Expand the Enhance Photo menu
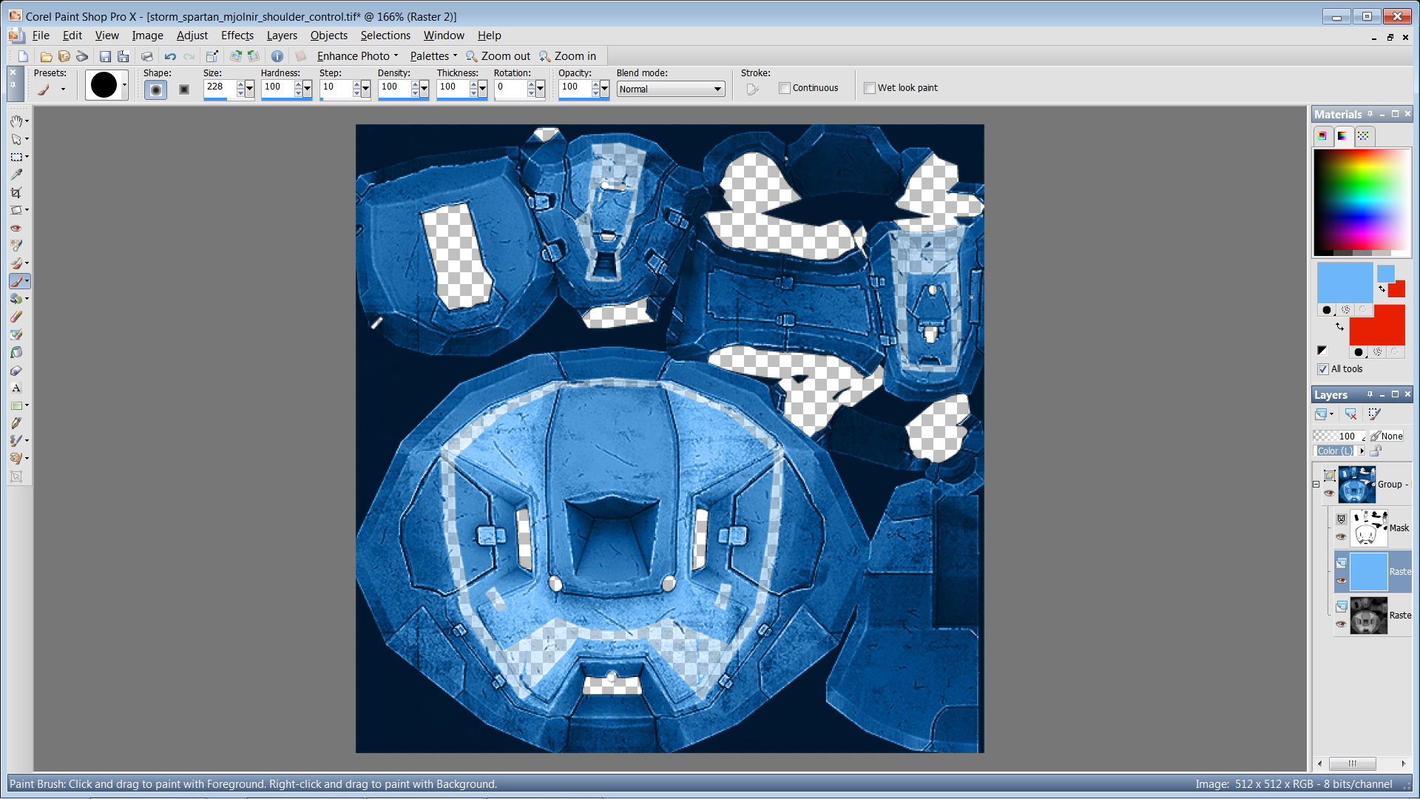The image size is (1420, 799). 358,56
